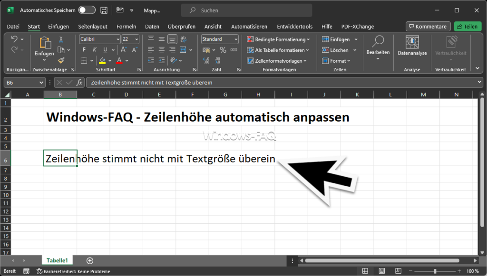Switch to Page Break preview in status bar
This screenshot has width=487, height=276.
click(x=398, y=271)
